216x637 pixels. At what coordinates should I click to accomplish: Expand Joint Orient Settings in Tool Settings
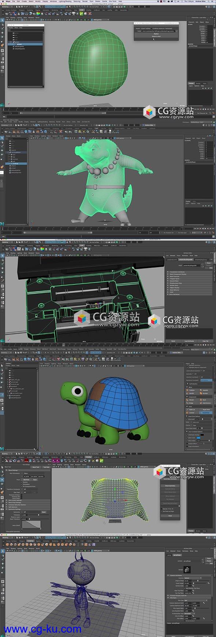(28, 500)
